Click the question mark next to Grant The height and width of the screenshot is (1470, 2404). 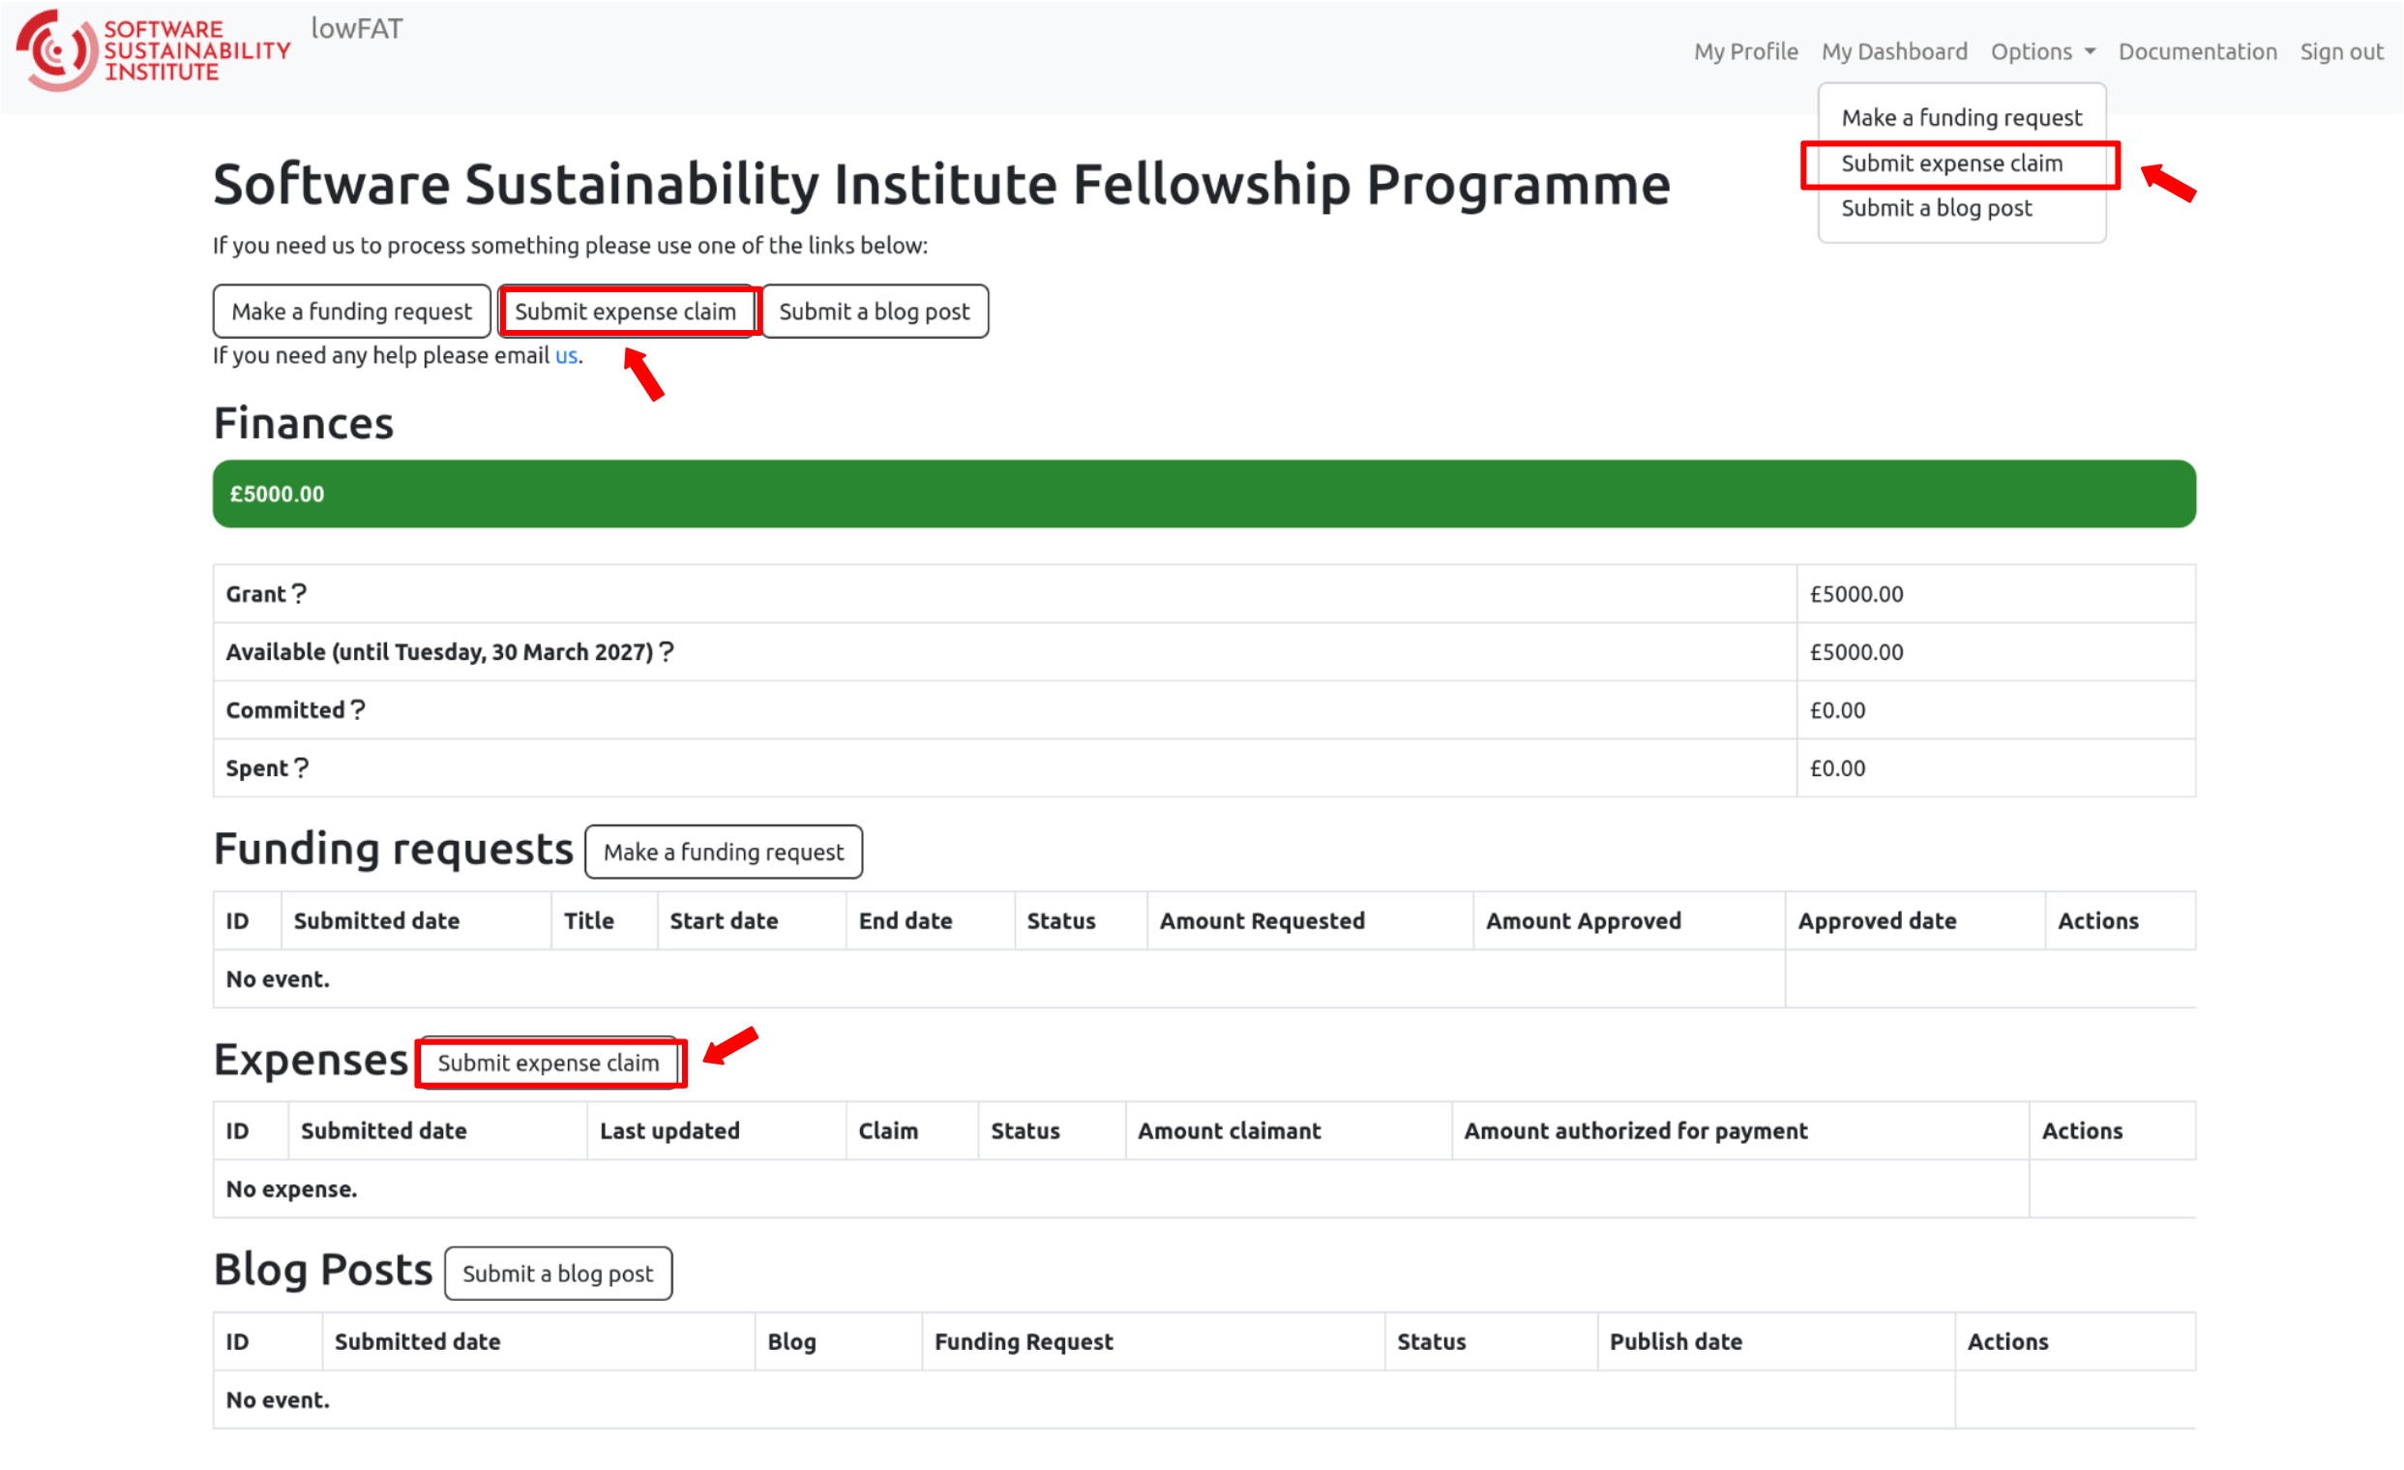click(300, 593)
